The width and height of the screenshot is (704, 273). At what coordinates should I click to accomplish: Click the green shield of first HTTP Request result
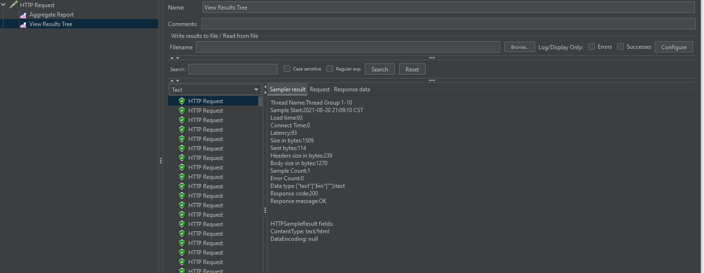(182, 101)
